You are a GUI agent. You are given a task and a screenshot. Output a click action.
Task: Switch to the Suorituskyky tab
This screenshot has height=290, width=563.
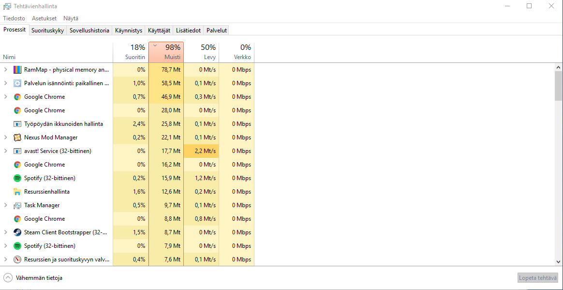pos(48,31)
